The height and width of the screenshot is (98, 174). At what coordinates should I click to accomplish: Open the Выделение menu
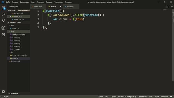click(x=25, y=2)
